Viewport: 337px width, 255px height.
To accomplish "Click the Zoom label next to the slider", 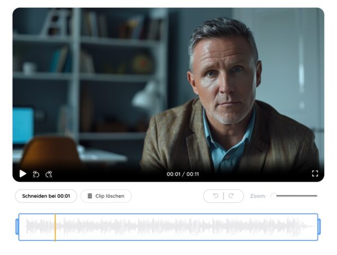I will coord(258,196).
